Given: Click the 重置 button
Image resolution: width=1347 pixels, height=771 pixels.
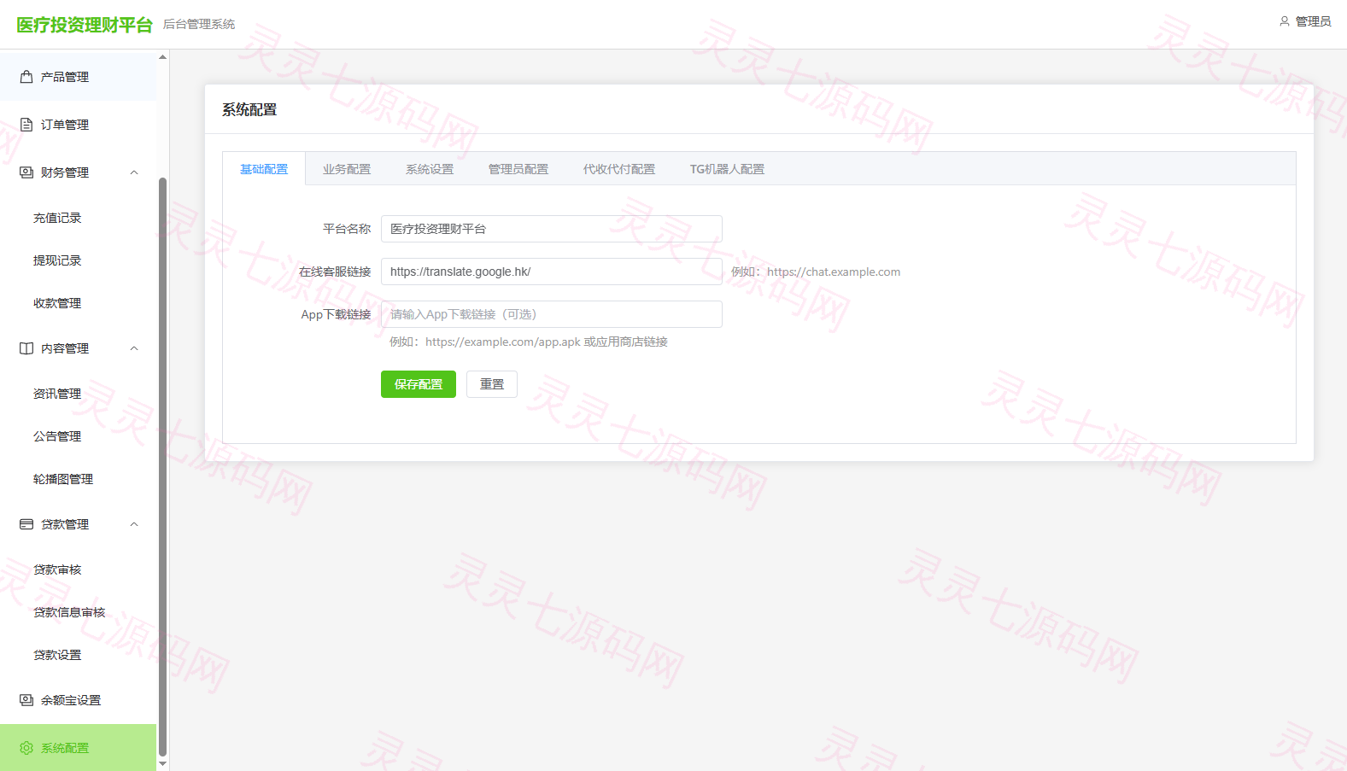Looking at the screenshot, I should click(x=492, y=384).
